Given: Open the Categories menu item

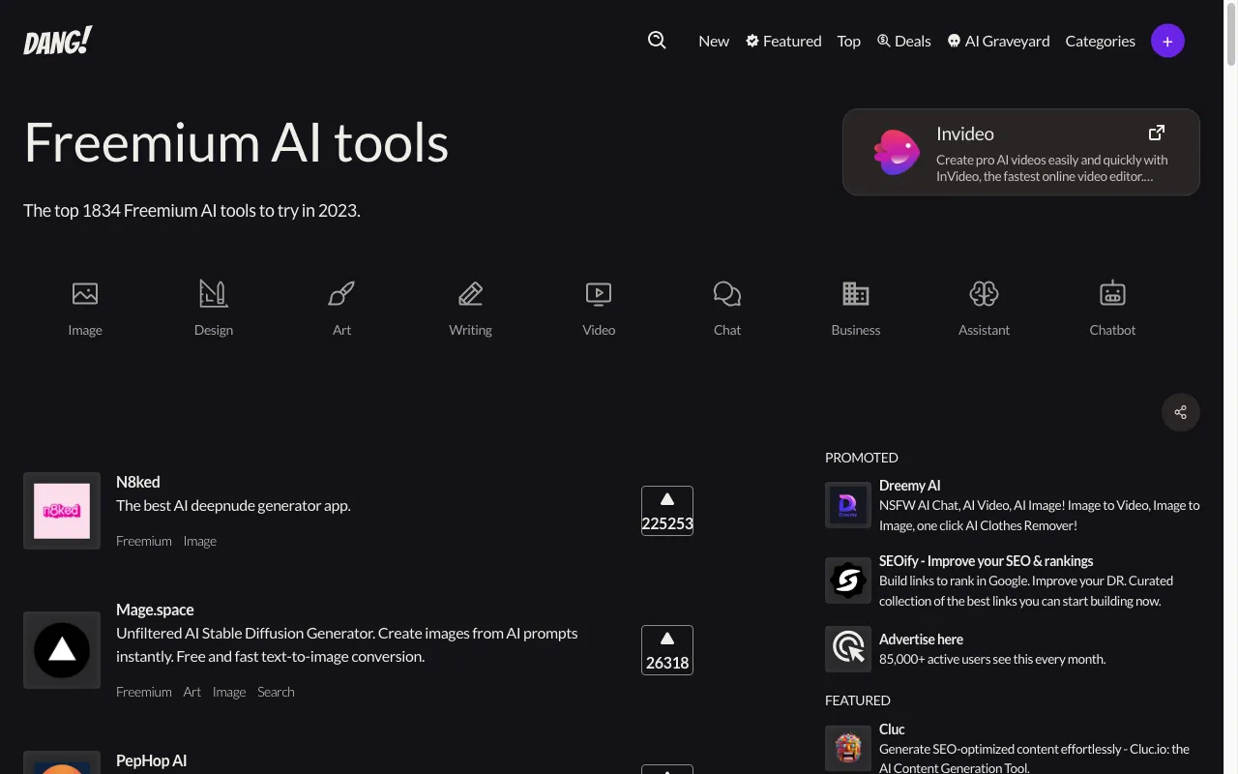Looking at the screenshot, I should [x=1100, y=41].
